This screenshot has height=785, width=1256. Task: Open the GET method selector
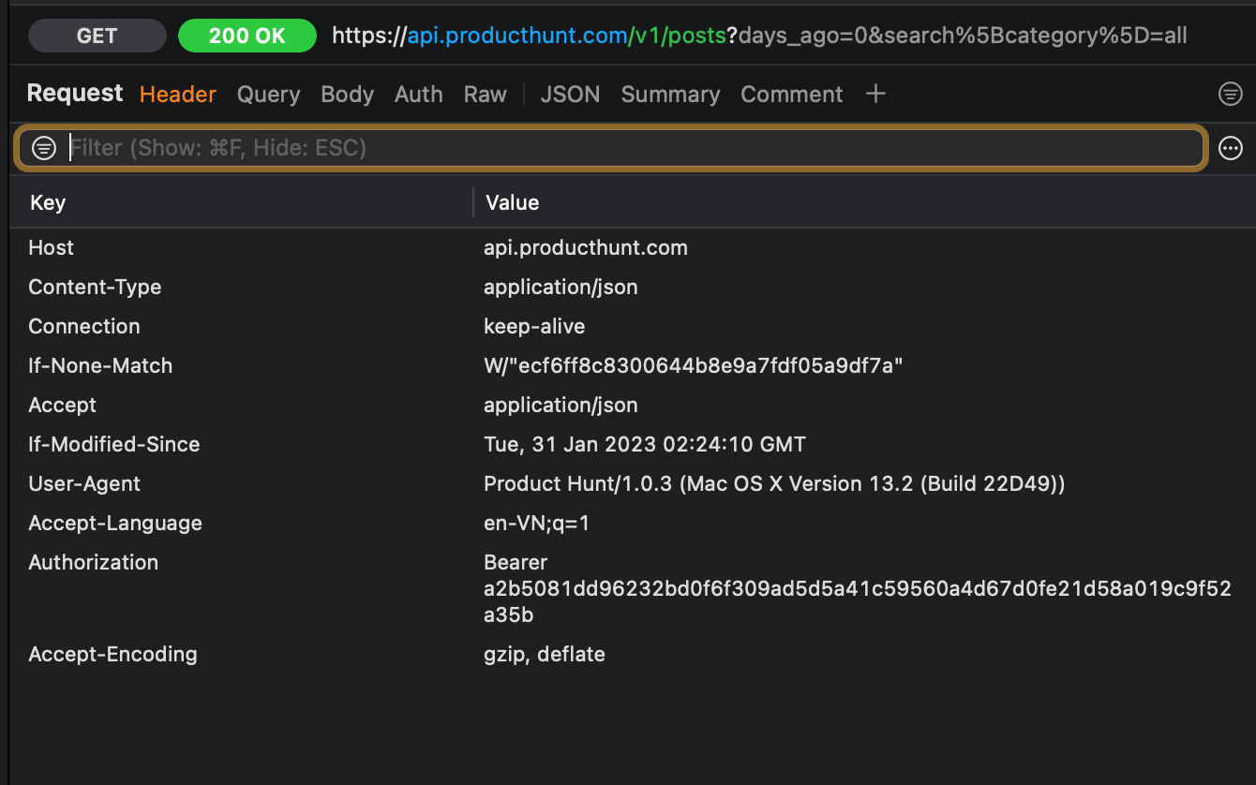(97, 35)
